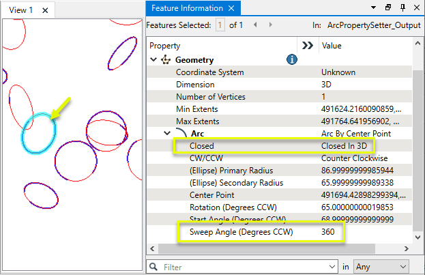Click the magnifier icon in Filter box
This screenshot has height=275, width=425.
(x=154, y=266)
